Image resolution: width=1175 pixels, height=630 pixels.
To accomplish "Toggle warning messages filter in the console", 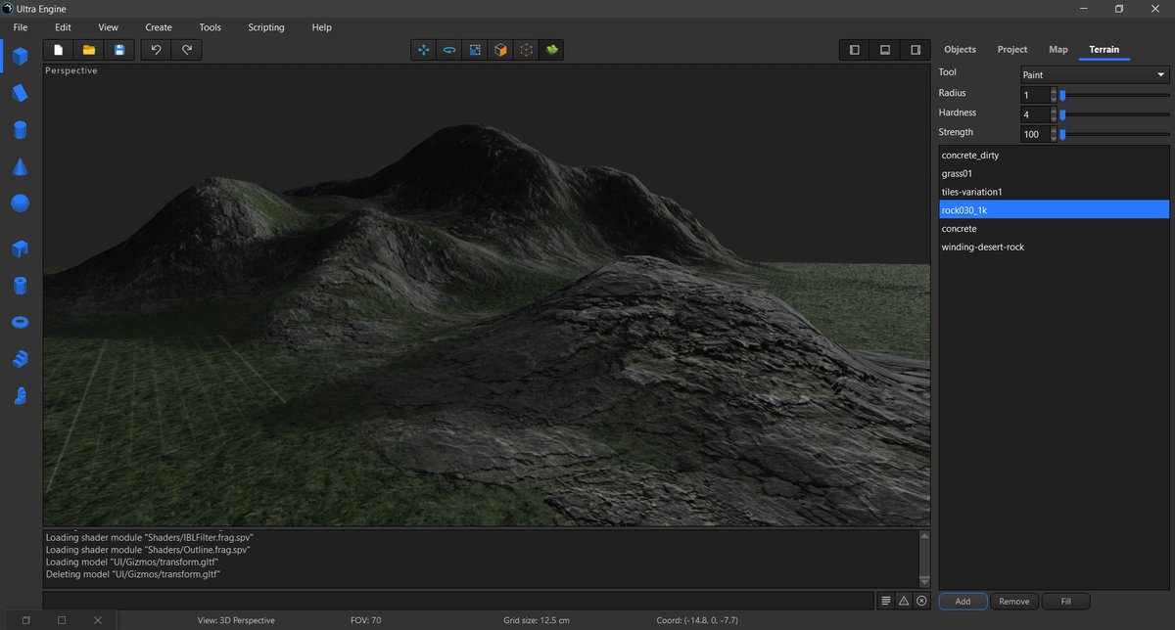I will (x=904, y=601).
